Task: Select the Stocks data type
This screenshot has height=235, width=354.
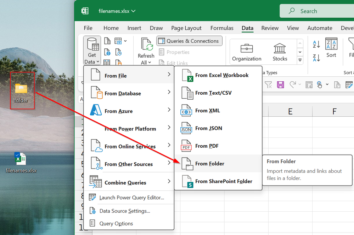Action: [x=280, y=52]
